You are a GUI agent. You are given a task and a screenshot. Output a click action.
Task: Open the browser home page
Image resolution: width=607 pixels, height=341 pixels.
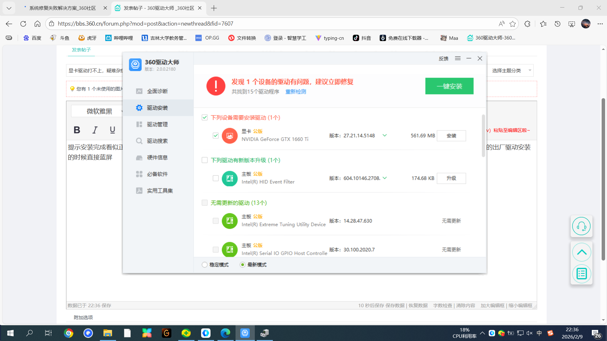point(37,24)
